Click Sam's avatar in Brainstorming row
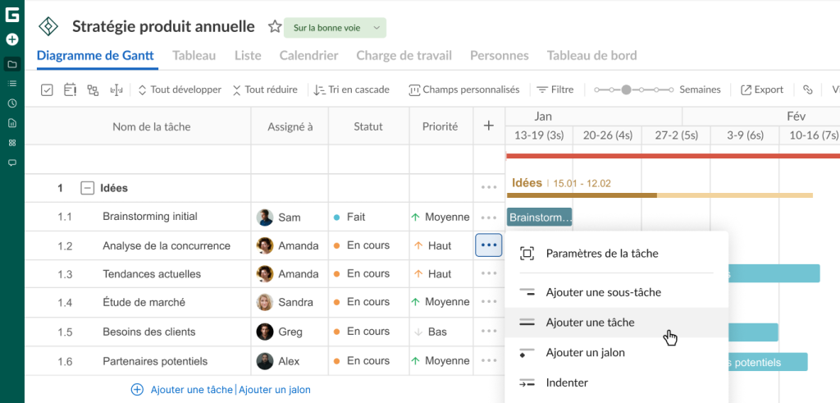Image resolution: width=840 pixels, height=403 pixels. pyautogui.click(x=265, y=218)
